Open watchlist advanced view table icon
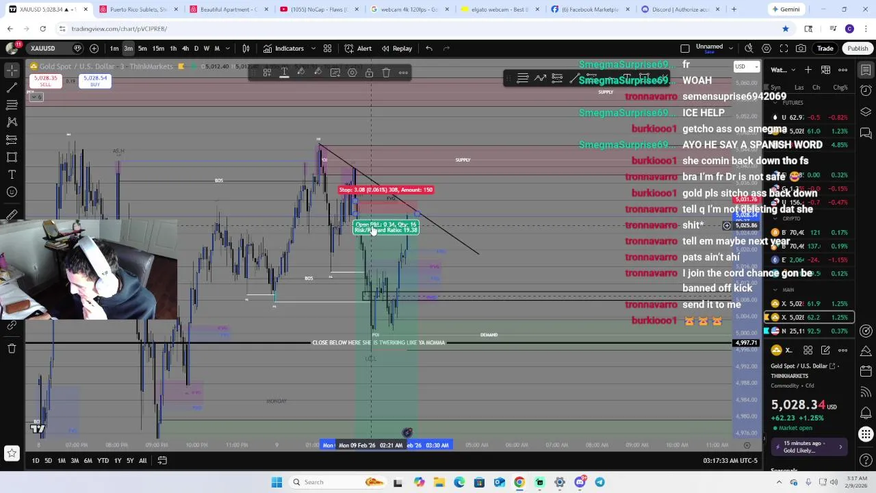The image size is (876, 493). 825,70
